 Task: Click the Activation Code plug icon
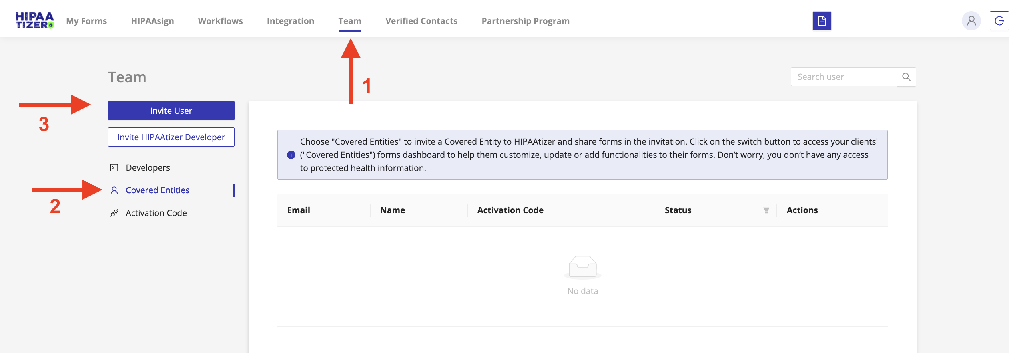coord(114,213)
